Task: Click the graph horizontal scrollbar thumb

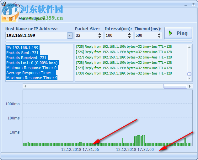Action: click(175, 86)
